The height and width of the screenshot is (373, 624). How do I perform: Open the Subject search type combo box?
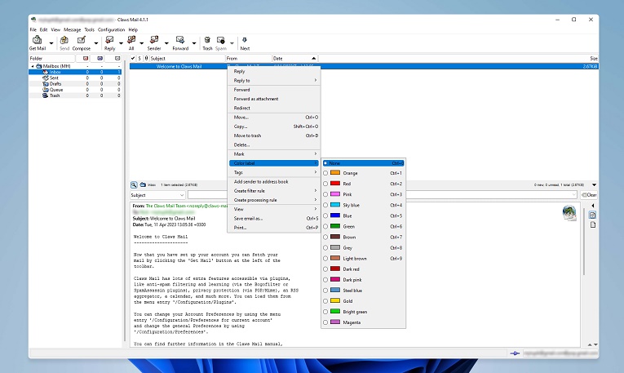[157, 195]
